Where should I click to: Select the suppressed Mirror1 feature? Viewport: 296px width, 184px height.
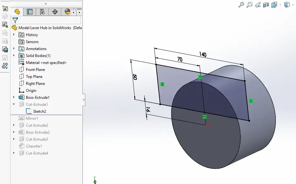[x=28, y=118]
